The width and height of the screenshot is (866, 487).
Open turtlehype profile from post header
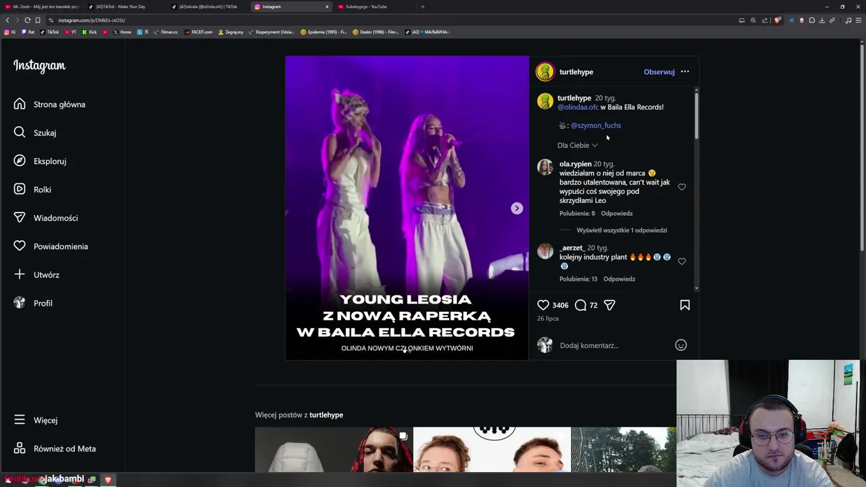pyautogui.click(x=576, y=72)
